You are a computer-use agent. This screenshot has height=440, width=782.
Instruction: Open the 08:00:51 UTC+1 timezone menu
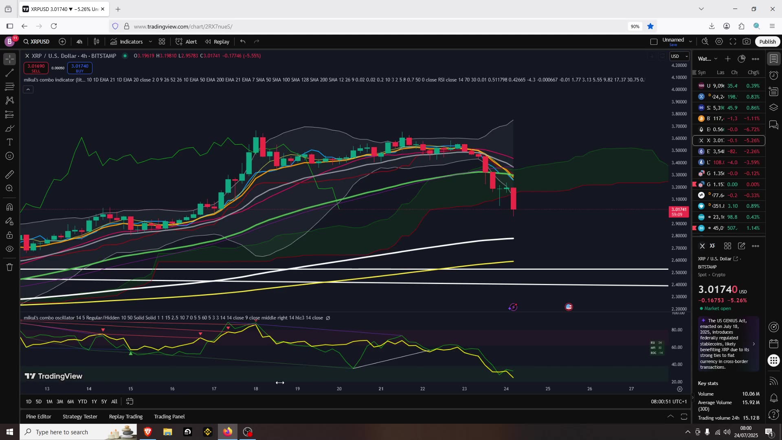click(669, 402)
